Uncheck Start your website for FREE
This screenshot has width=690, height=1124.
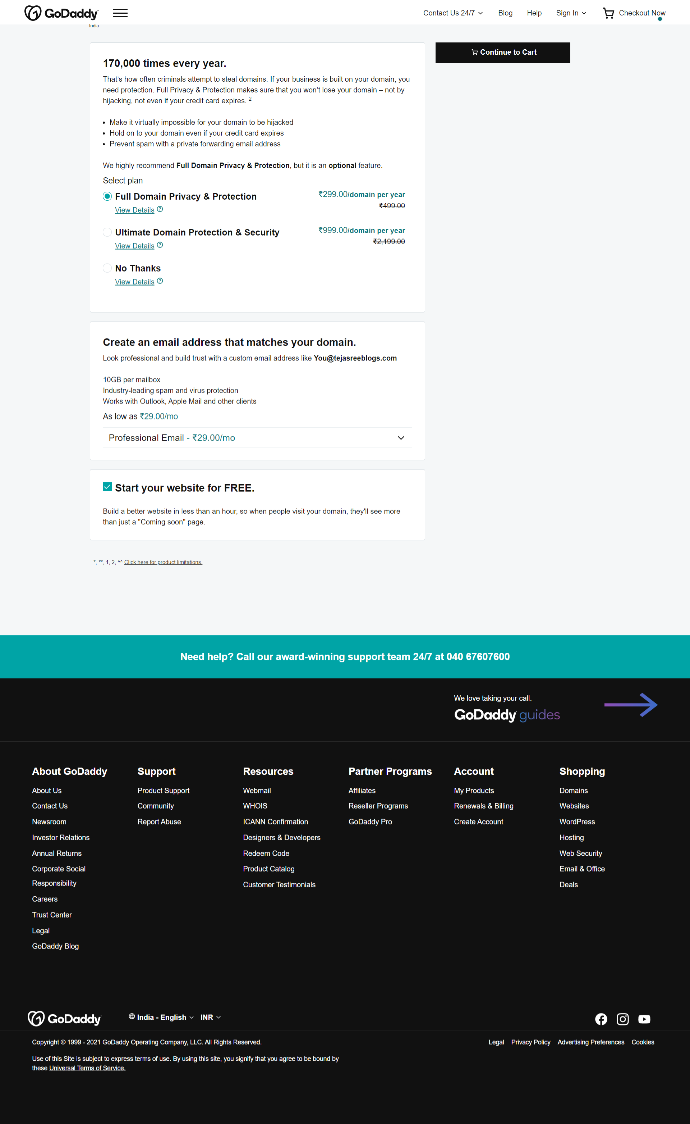[107, 487]
